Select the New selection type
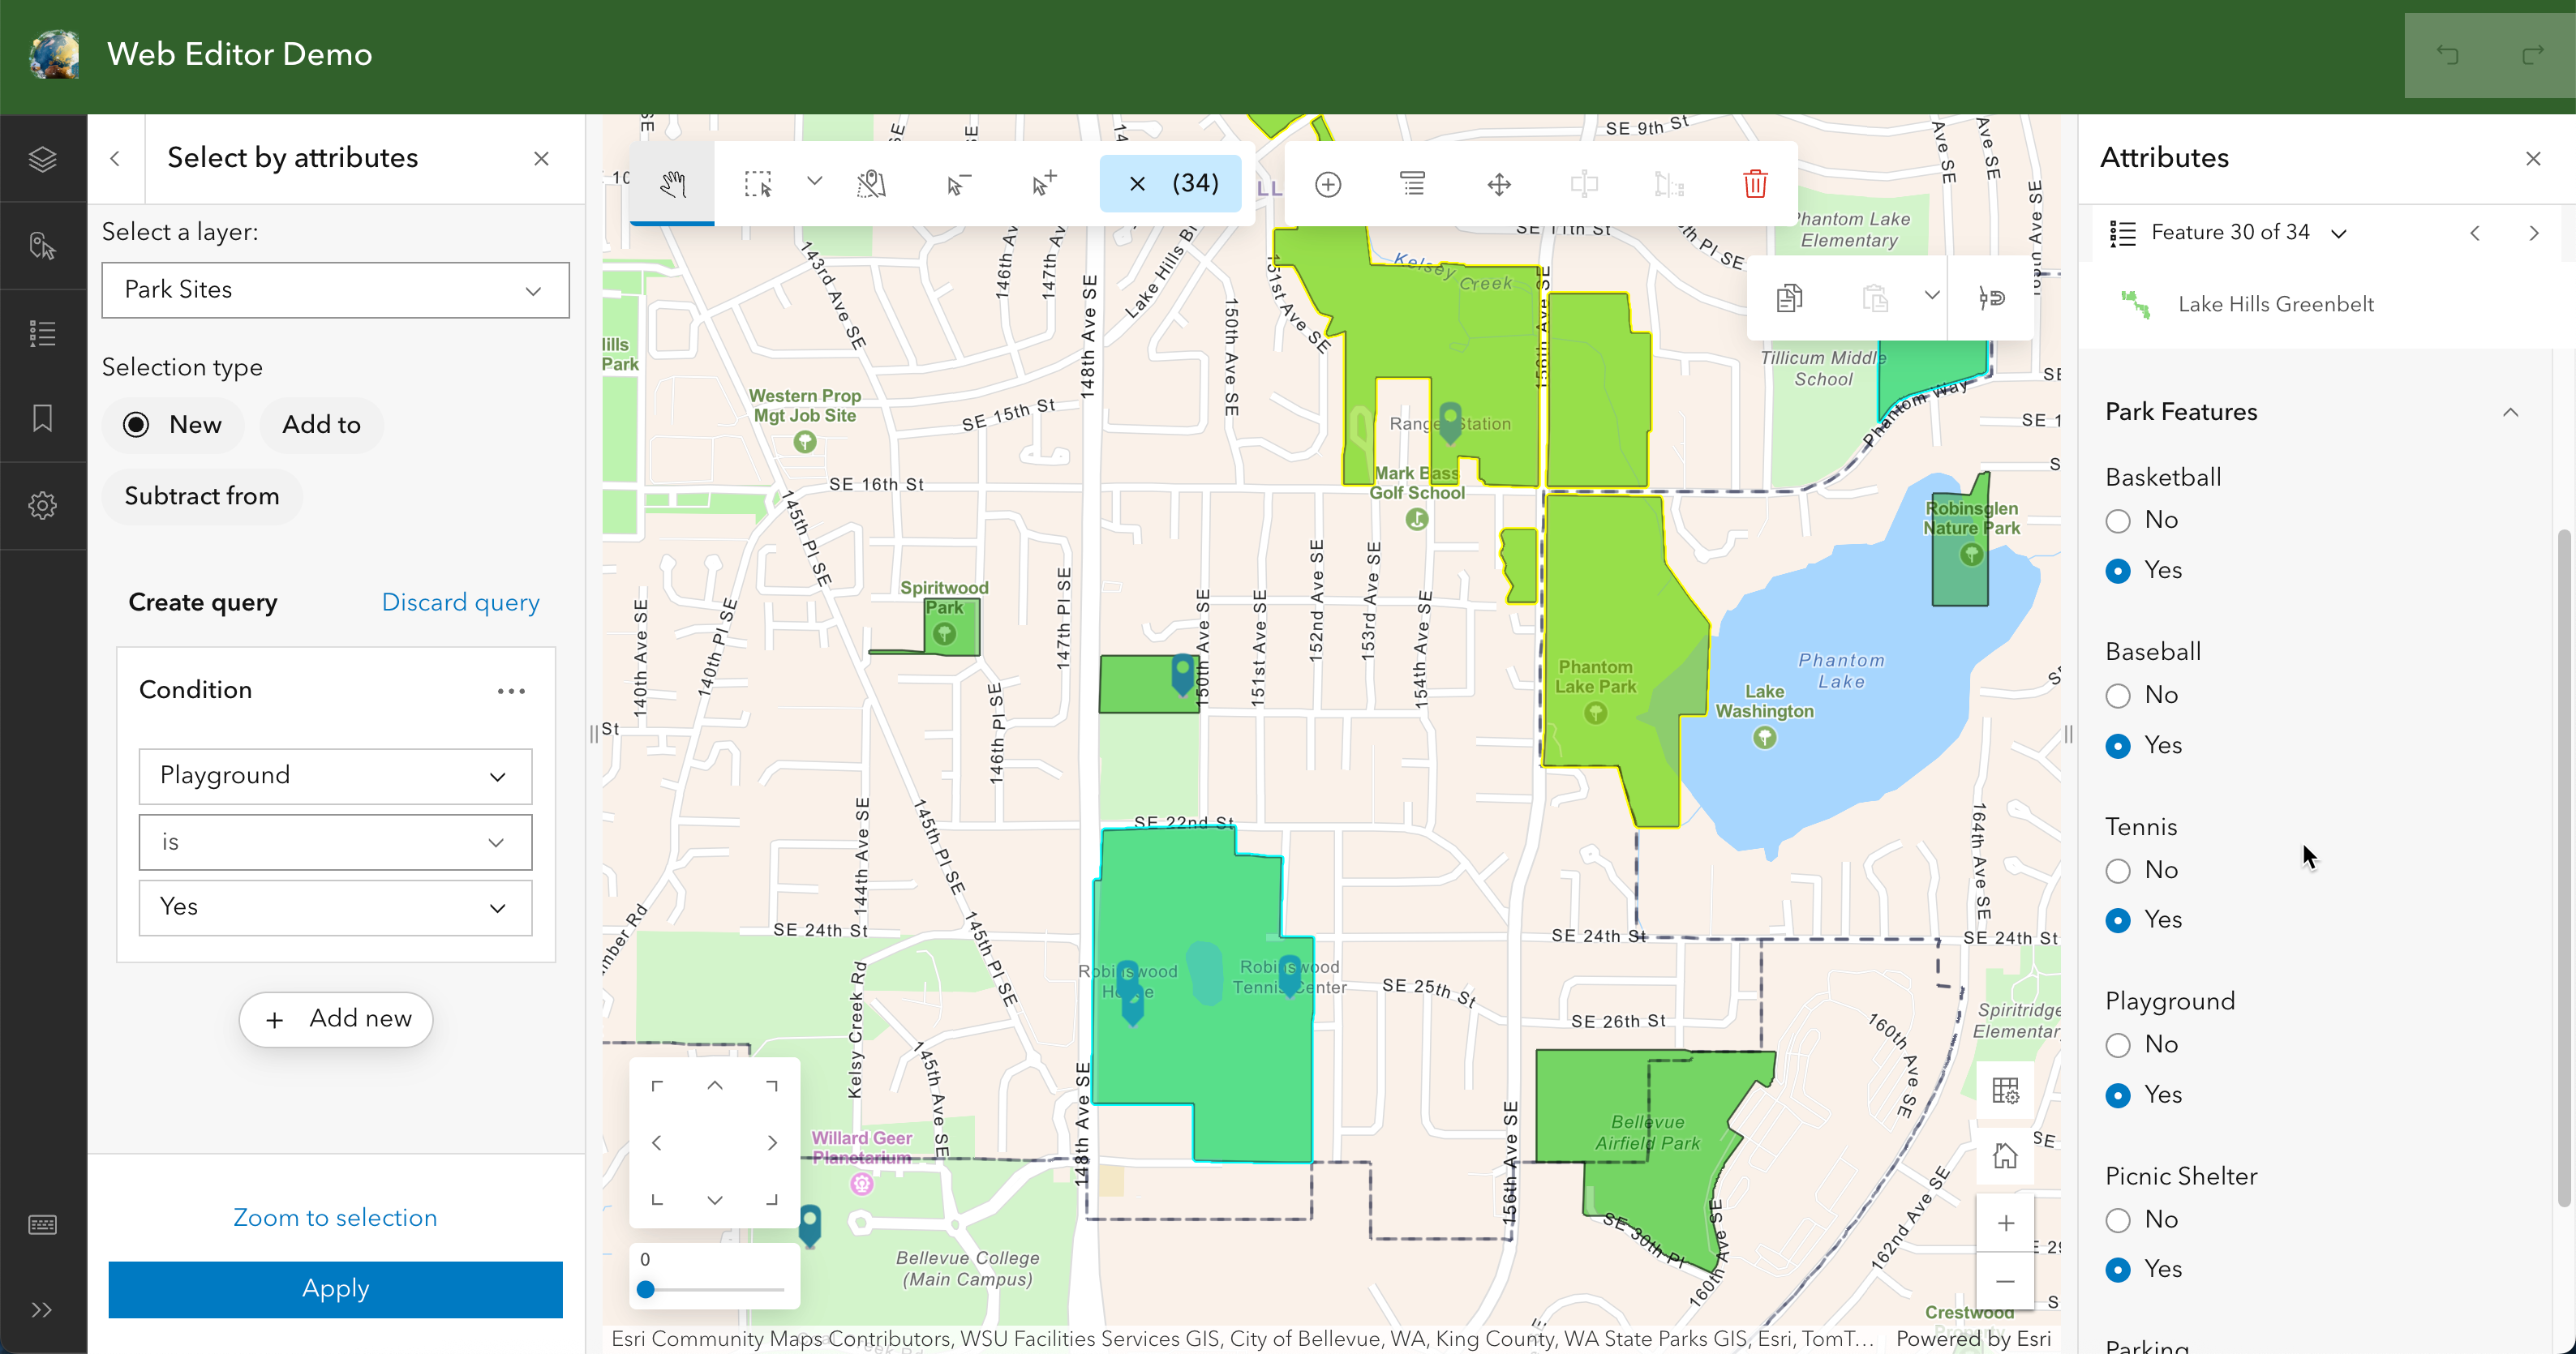This screenshot has height=1354, width=2576. coord(173,425)
